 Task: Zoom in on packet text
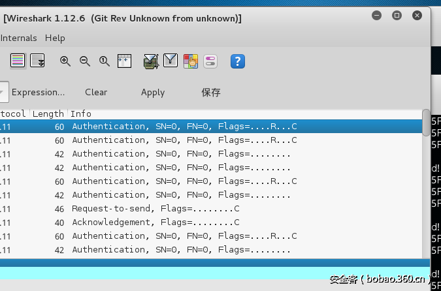point(65,61)
